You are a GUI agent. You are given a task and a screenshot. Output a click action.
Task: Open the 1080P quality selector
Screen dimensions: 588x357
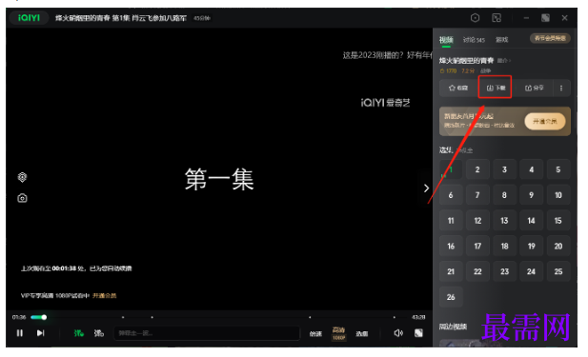tap(338, 333)
